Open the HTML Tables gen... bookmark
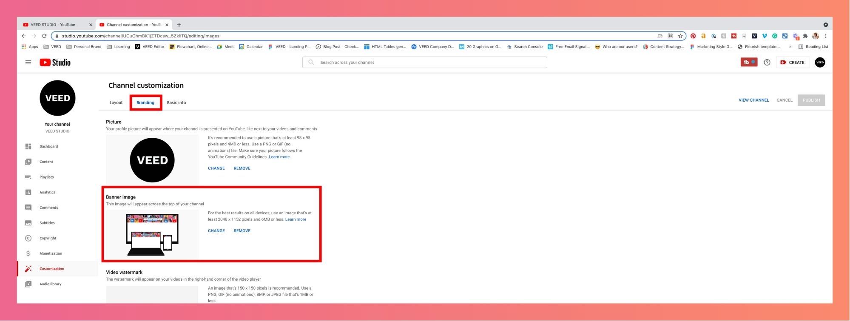The image size is (850, 321). (x=385, y=47)
